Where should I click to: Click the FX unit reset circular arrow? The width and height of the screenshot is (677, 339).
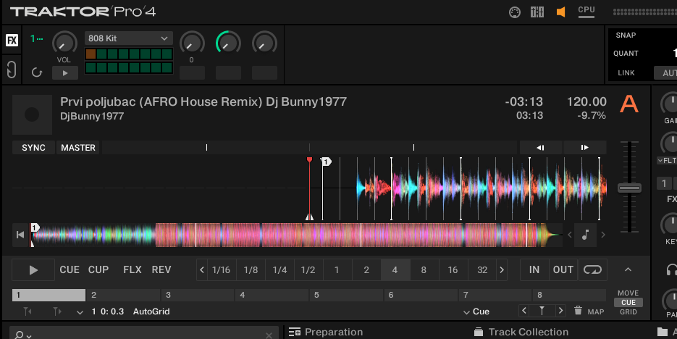[x=37, y=72]
